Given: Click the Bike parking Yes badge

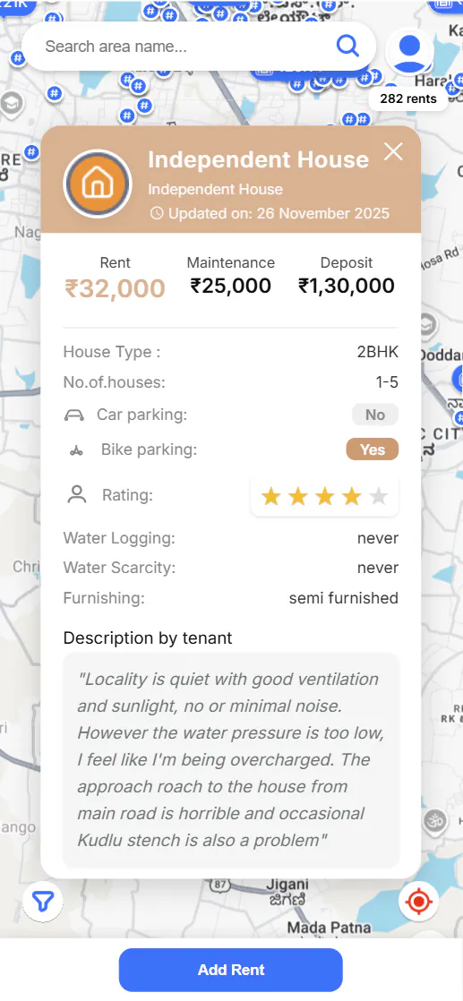Looking at the screenshot, I should tap(373, 449).
